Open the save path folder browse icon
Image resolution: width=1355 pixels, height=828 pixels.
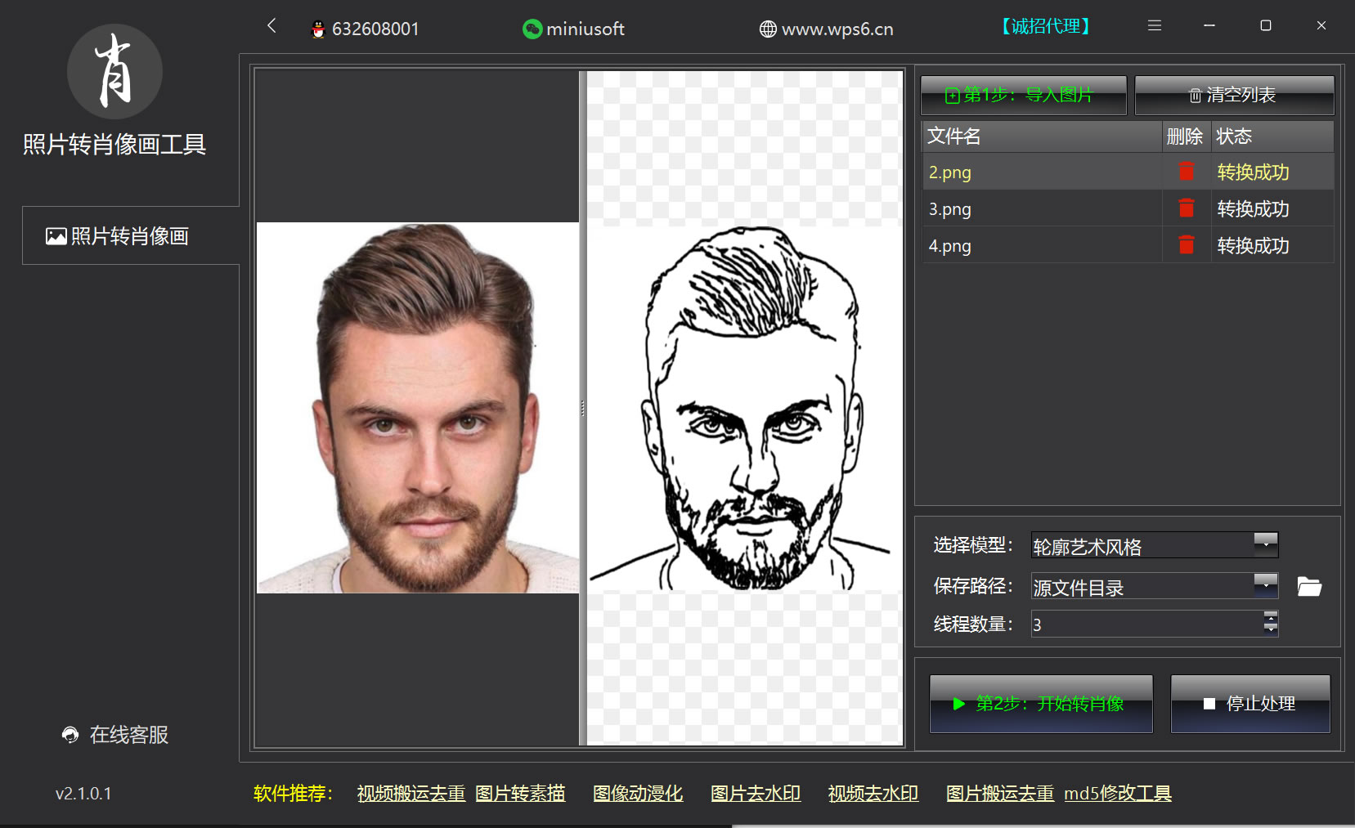(1308, 587)
